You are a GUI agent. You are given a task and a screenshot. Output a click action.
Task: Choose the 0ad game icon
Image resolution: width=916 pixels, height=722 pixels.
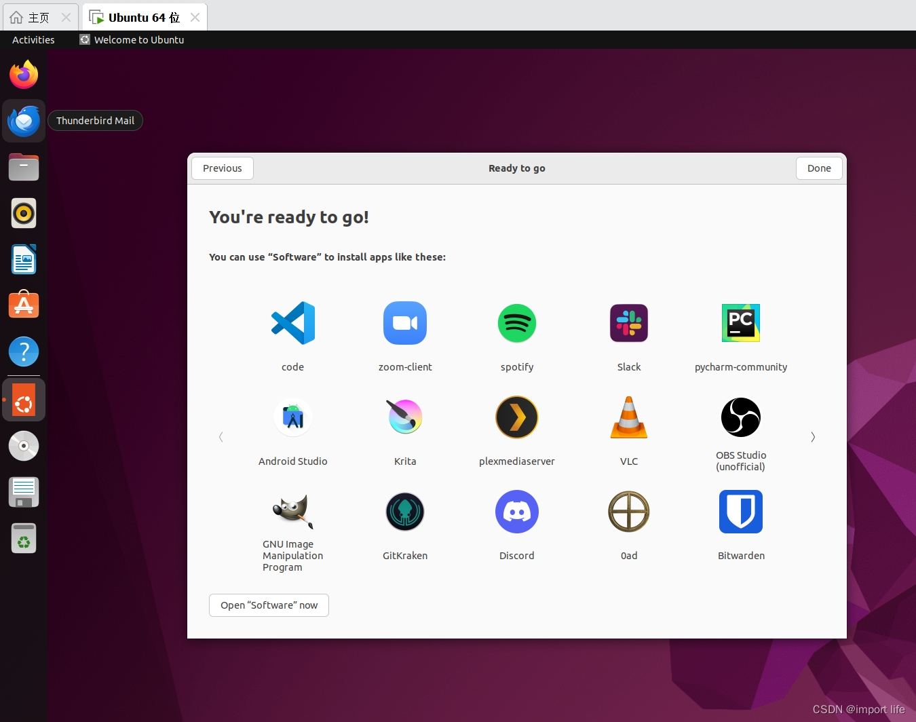629,512
